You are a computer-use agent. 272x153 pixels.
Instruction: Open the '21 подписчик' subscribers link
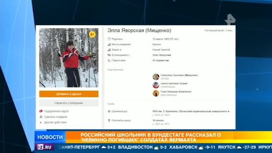[x=161, y=60]
